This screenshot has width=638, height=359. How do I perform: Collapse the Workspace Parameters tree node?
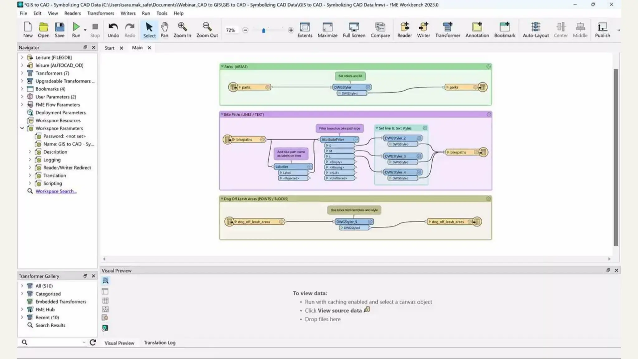coord(22,128)
